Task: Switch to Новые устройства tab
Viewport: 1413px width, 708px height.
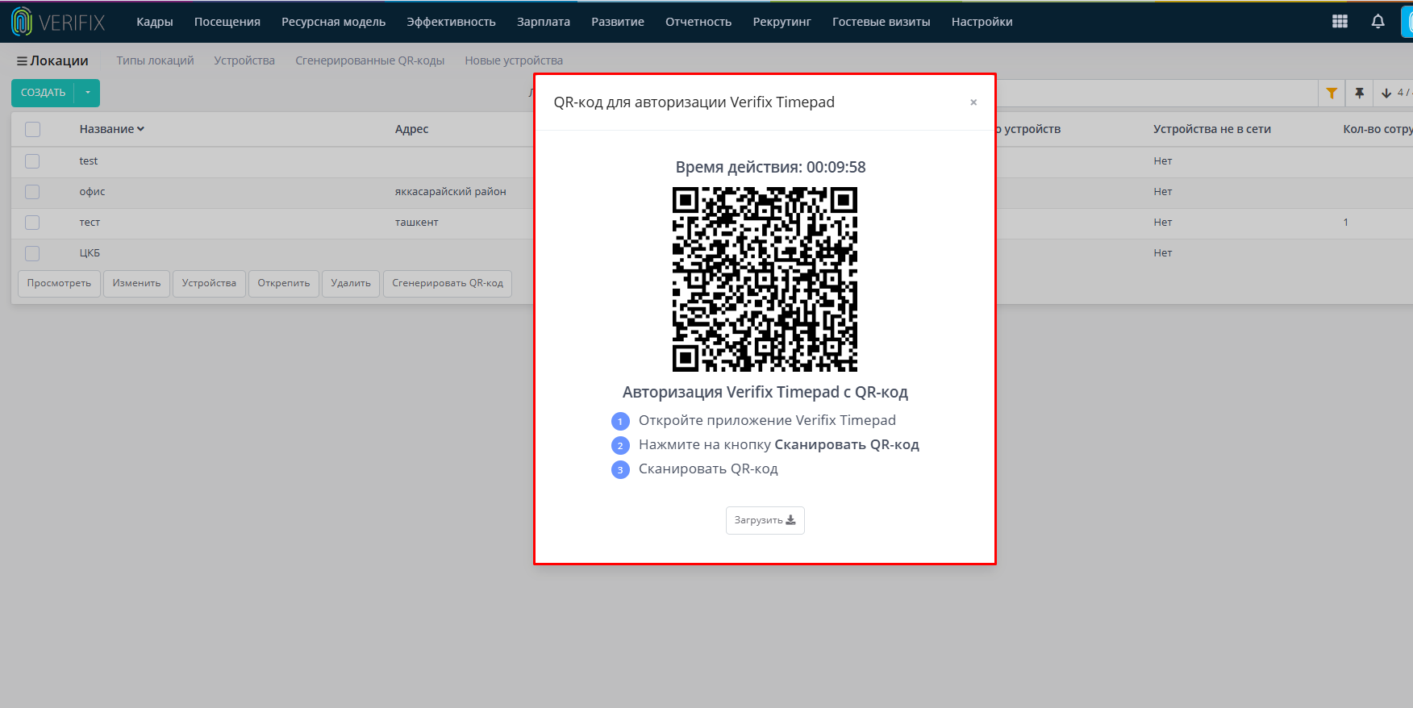Action: 514,60
